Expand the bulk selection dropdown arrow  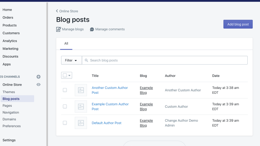(x=70, y=76)
